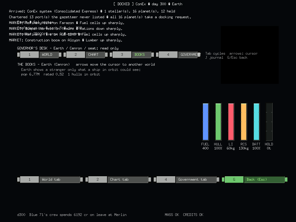Click the "THE BOOKS - Earth (Cenron)" heading
This screenshot has width=296, height=222.
(x=44, y=64)
